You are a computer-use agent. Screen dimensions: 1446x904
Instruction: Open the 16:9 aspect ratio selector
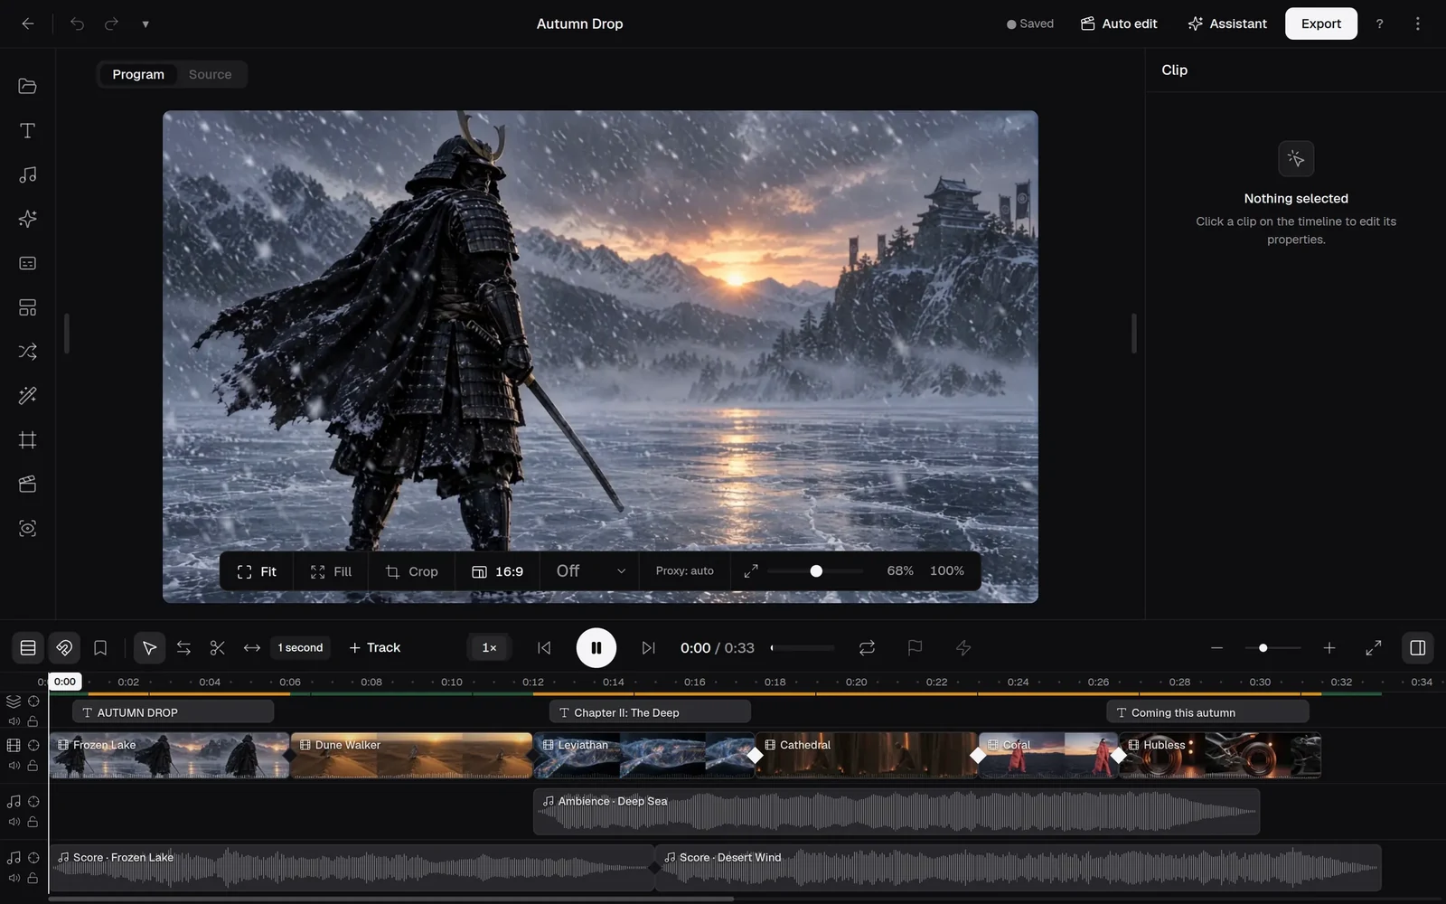pos(498,571)
